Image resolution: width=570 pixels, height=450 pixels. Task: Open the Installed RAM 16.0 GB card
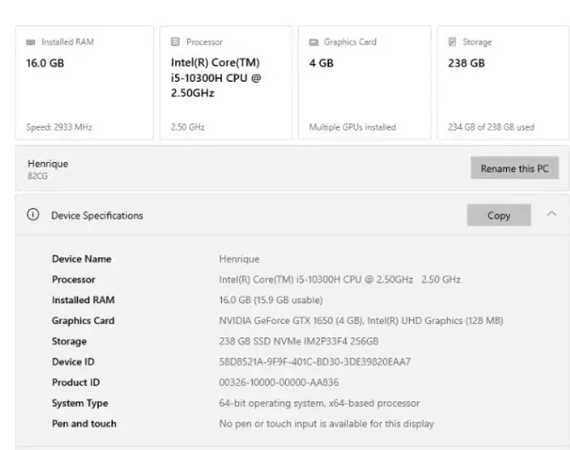[85, 83]
